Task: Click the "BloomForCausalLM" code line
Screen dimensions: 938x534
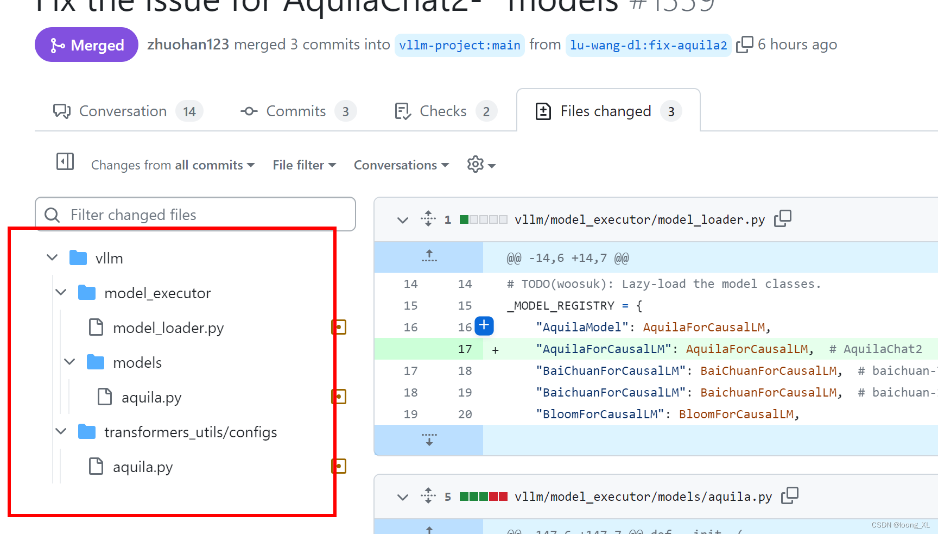Action: 668,414
